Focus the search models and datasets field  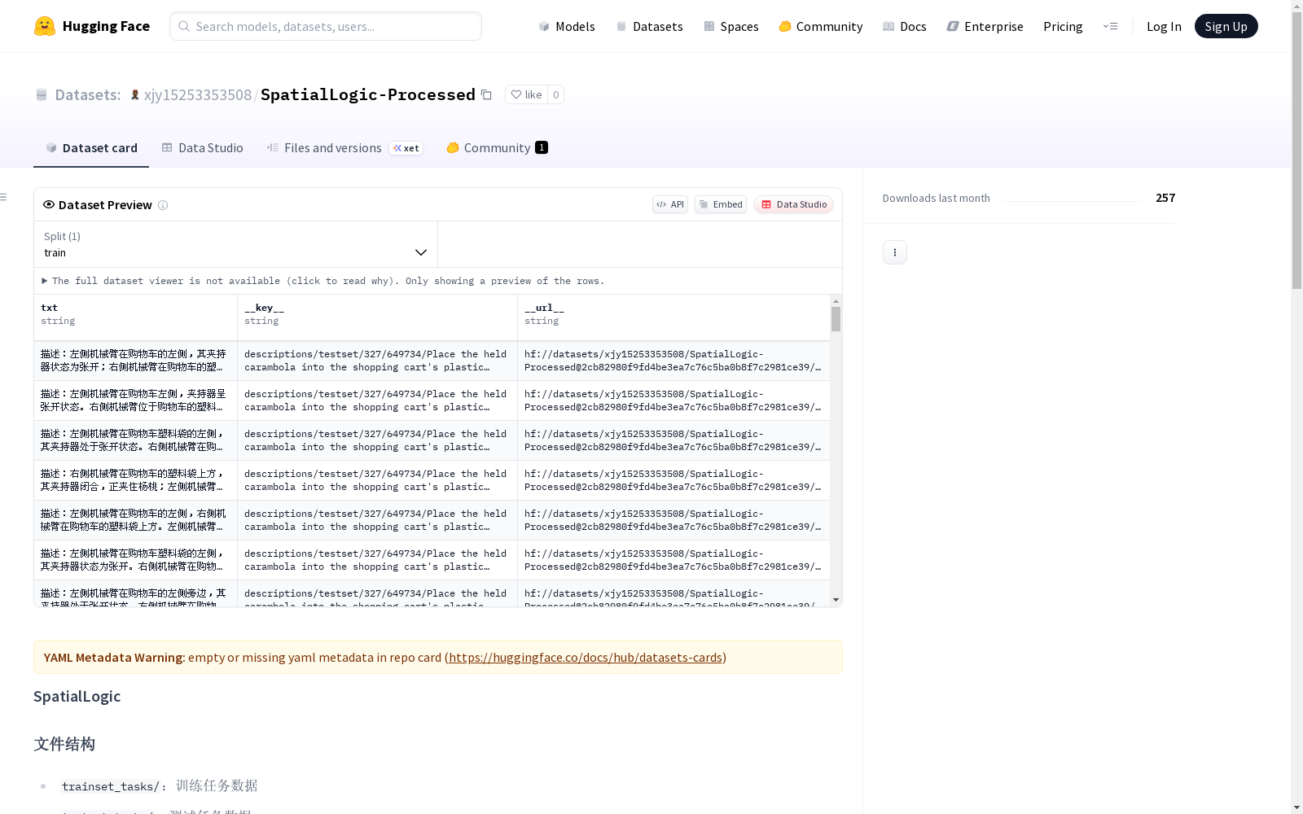coord(326,26)
